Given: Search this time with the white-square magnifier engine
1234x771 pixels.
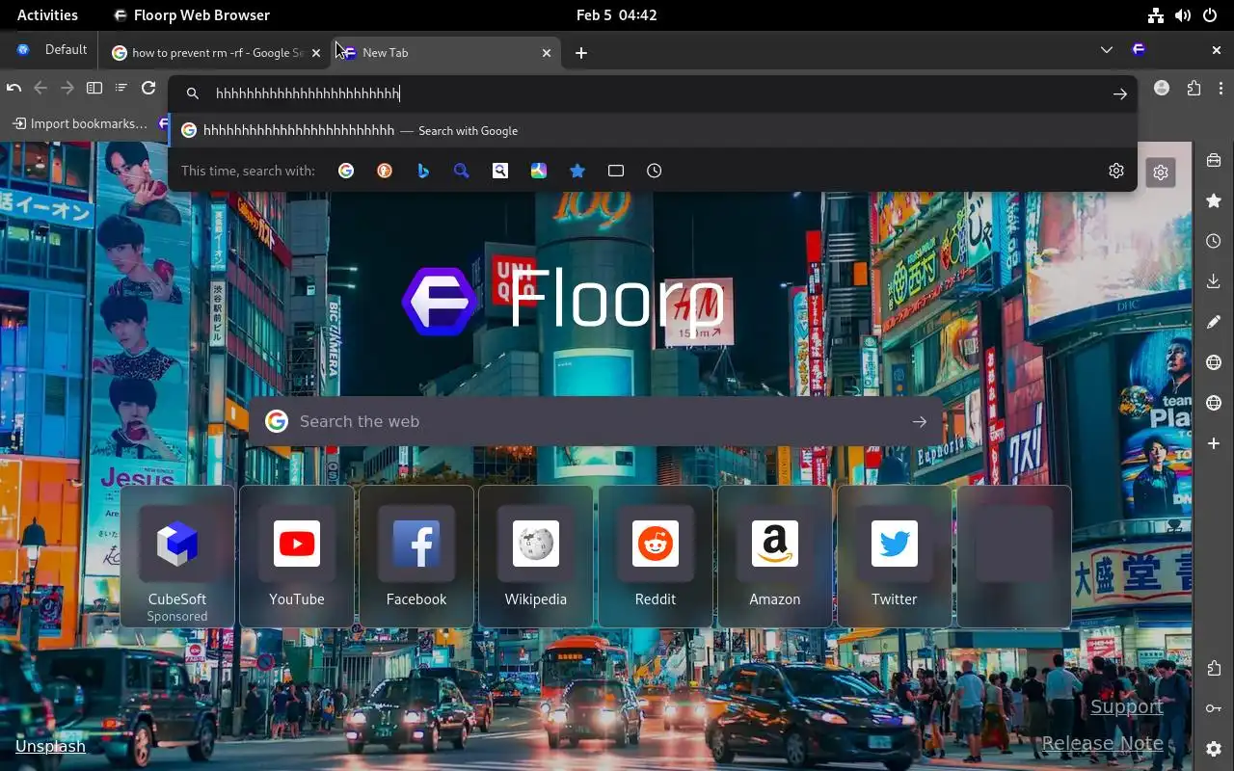Looking at the screenshot, I should [x=500, y=171].
